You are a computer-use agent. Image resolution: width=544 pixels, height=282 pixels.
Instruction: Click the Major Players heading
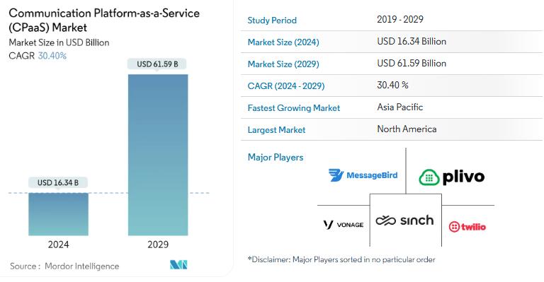276,158
